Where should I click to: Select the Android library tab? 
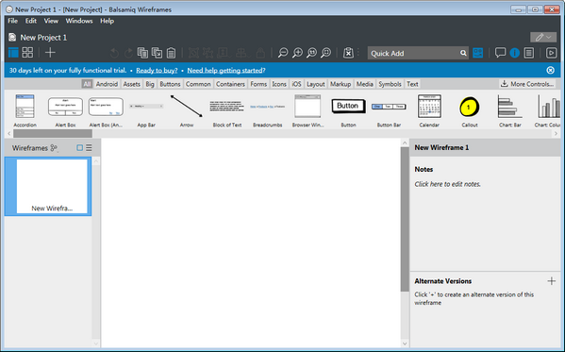107,84
